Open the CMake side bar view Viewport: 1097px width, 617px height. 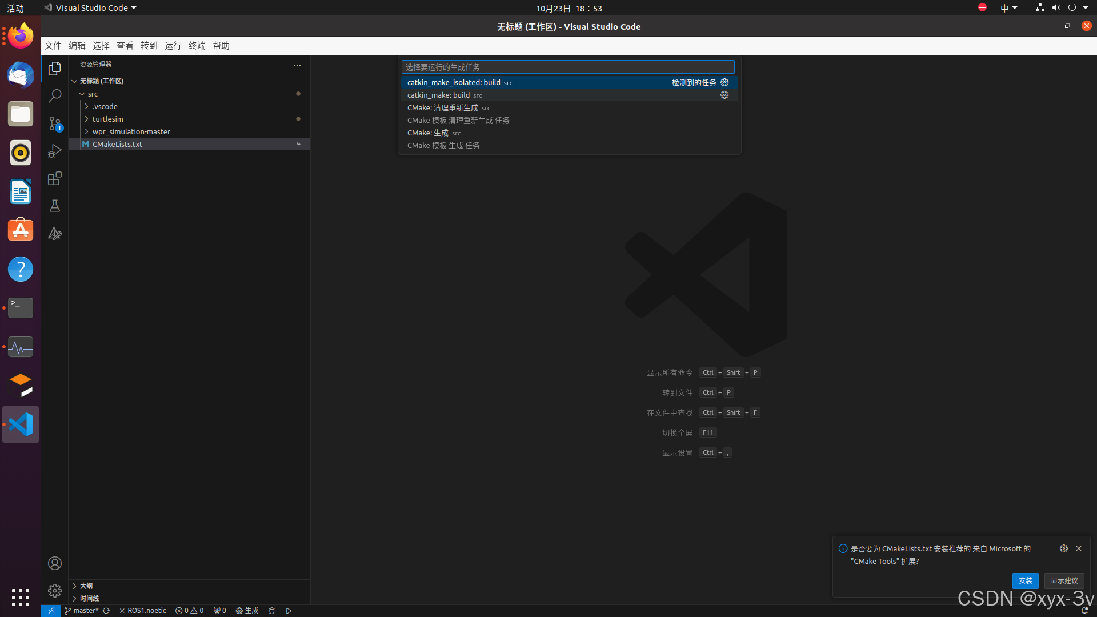[x=55, y=233]
